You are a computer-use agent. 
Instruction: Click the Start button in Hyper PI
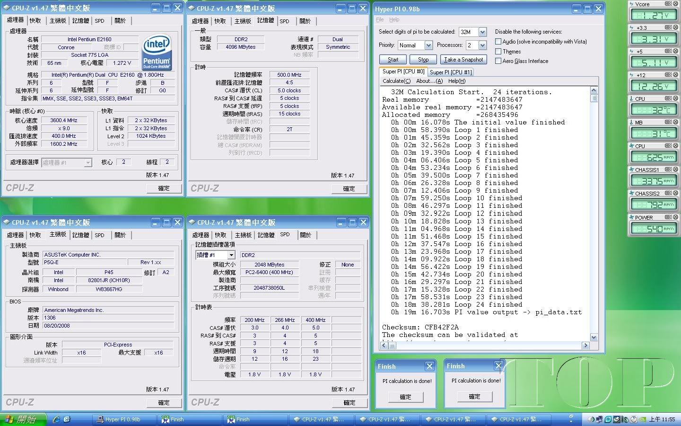(393, 60)
